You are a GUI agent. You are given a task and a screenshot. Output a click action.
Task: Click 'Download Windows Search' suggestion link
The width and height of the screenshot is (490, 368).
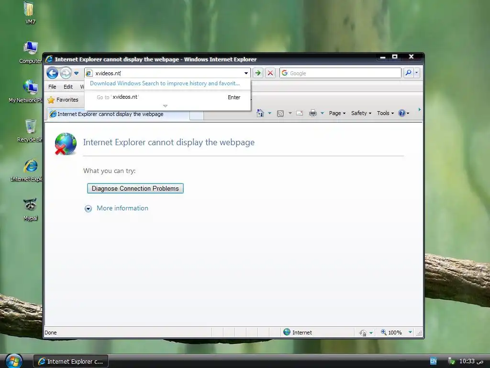pyautogui.click(x=165, y=83)
